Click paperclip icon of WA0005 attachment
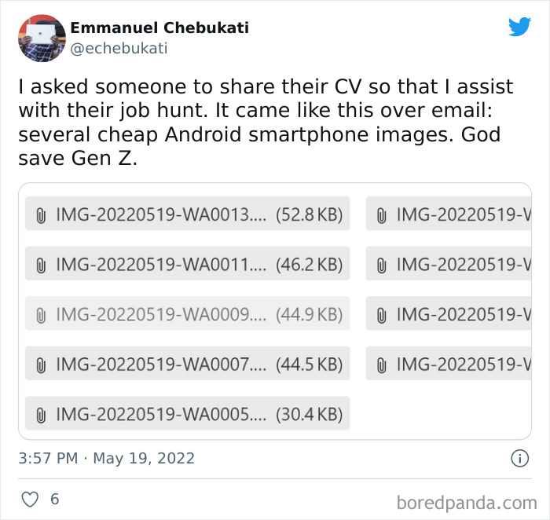 tap(41, 415)
